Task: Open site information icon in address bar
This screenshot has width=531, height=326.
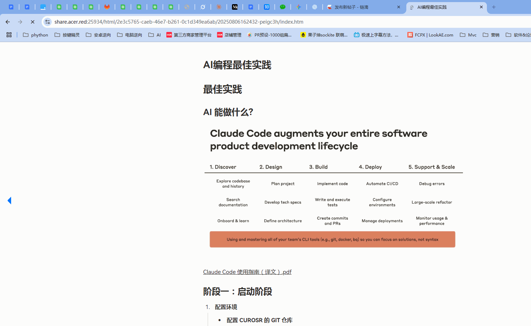Action: (x=48, y=22)
